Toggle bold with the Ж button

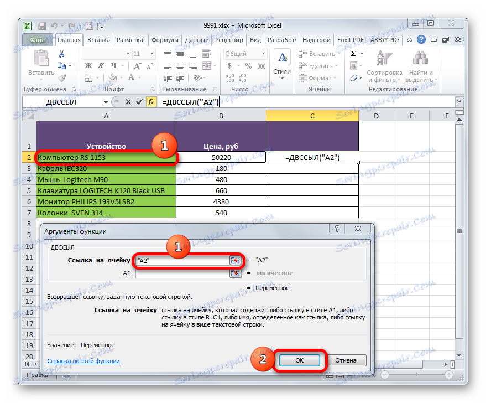pos(88,66)
